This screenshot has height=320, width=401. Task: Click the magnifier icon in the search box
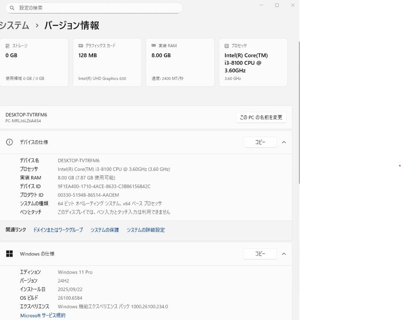coord(12,8)
